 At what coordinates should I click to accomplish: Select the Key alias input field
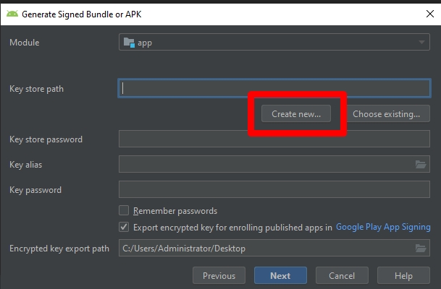[266, 164]
